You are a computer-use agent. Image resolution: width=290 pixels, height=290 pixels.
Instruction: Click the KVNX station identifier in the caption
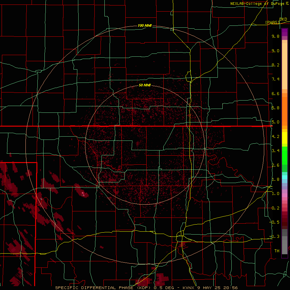189,288
